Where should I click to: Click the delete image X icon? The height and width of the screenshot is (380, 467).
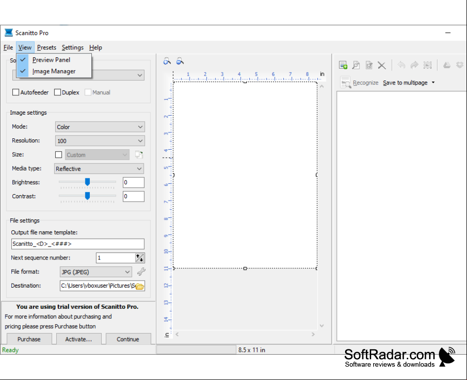click(382, 65)
